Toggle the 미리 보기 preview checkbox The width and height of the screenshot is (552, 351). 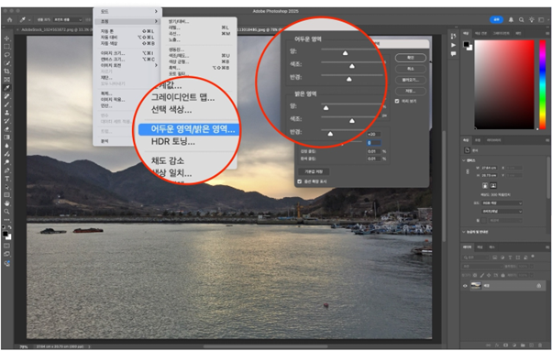click(397, 101)
